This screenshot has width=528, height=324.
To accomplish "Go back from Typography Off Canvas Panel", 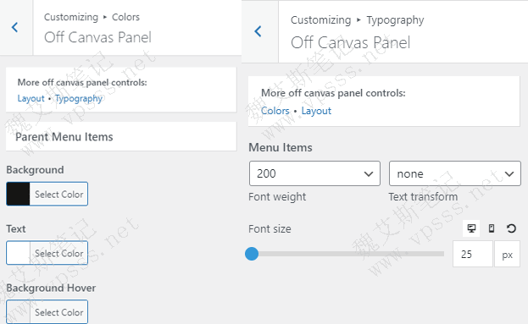I will (258, 31).
